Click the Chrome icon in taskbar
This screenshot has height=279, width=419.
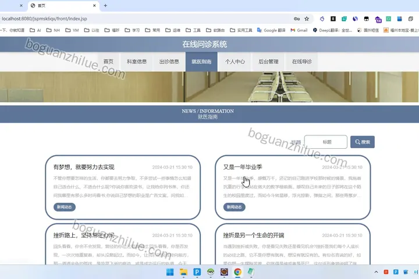[x=237, y=272]
